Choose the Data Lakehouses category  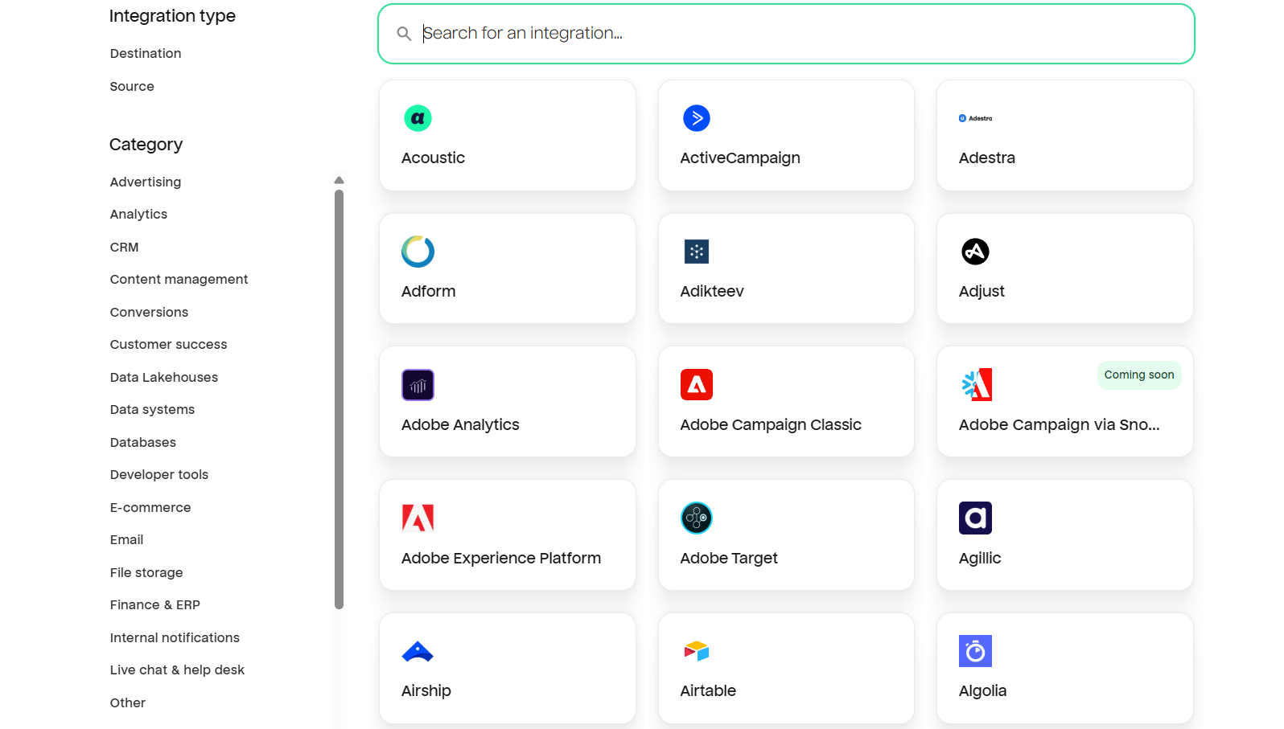click(x=164, y=377)
